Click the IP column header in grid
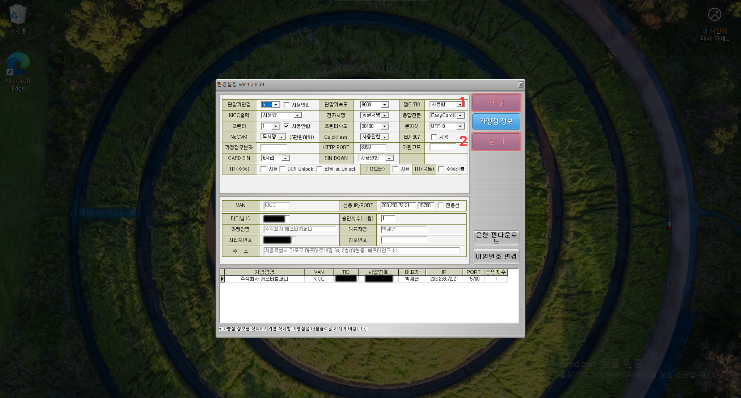741x398 pixels. [444, 272]
